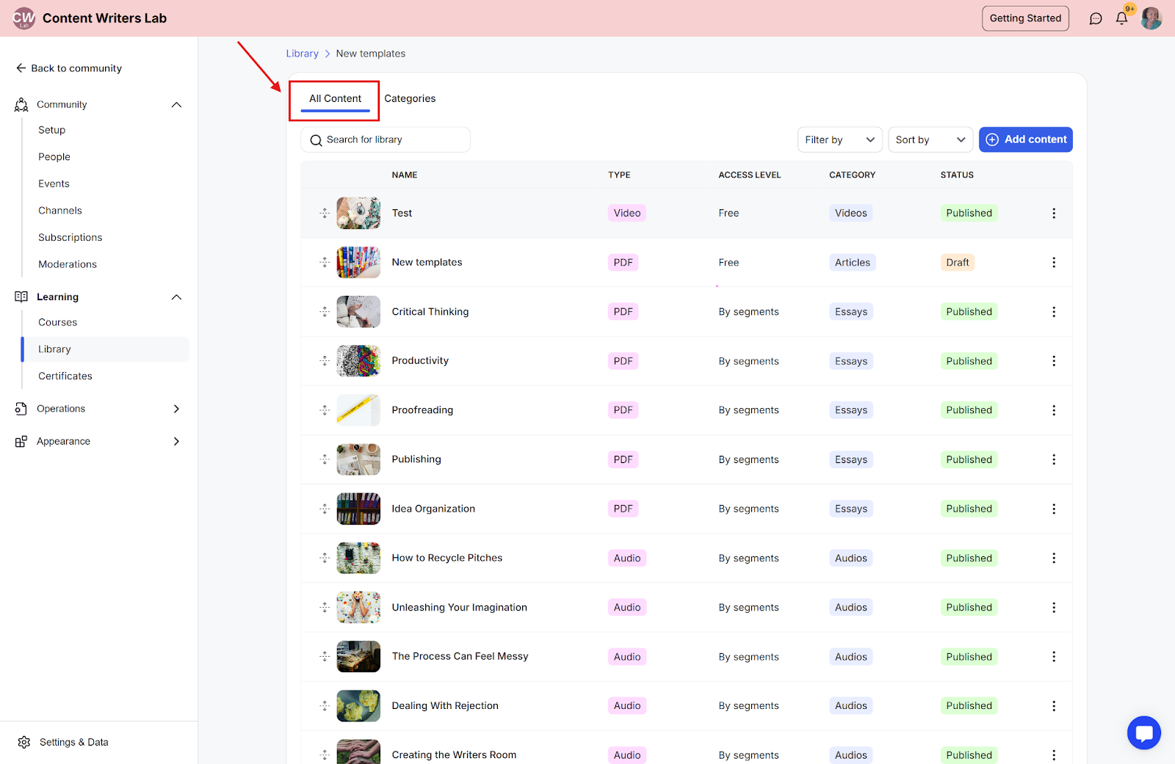Click the Library breadcrumb link

pos(302,54)
